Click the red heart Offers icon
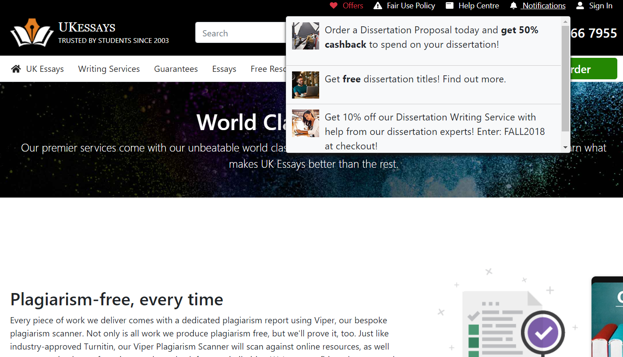 click(334, 6)
